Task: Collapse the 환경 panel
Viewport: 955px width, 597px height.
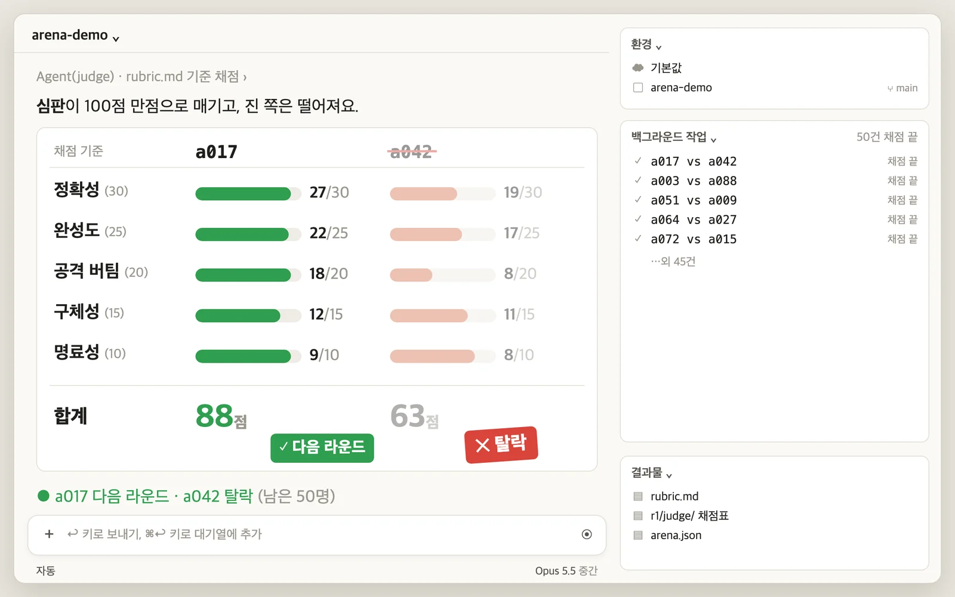Action: [x=646, y=45]
